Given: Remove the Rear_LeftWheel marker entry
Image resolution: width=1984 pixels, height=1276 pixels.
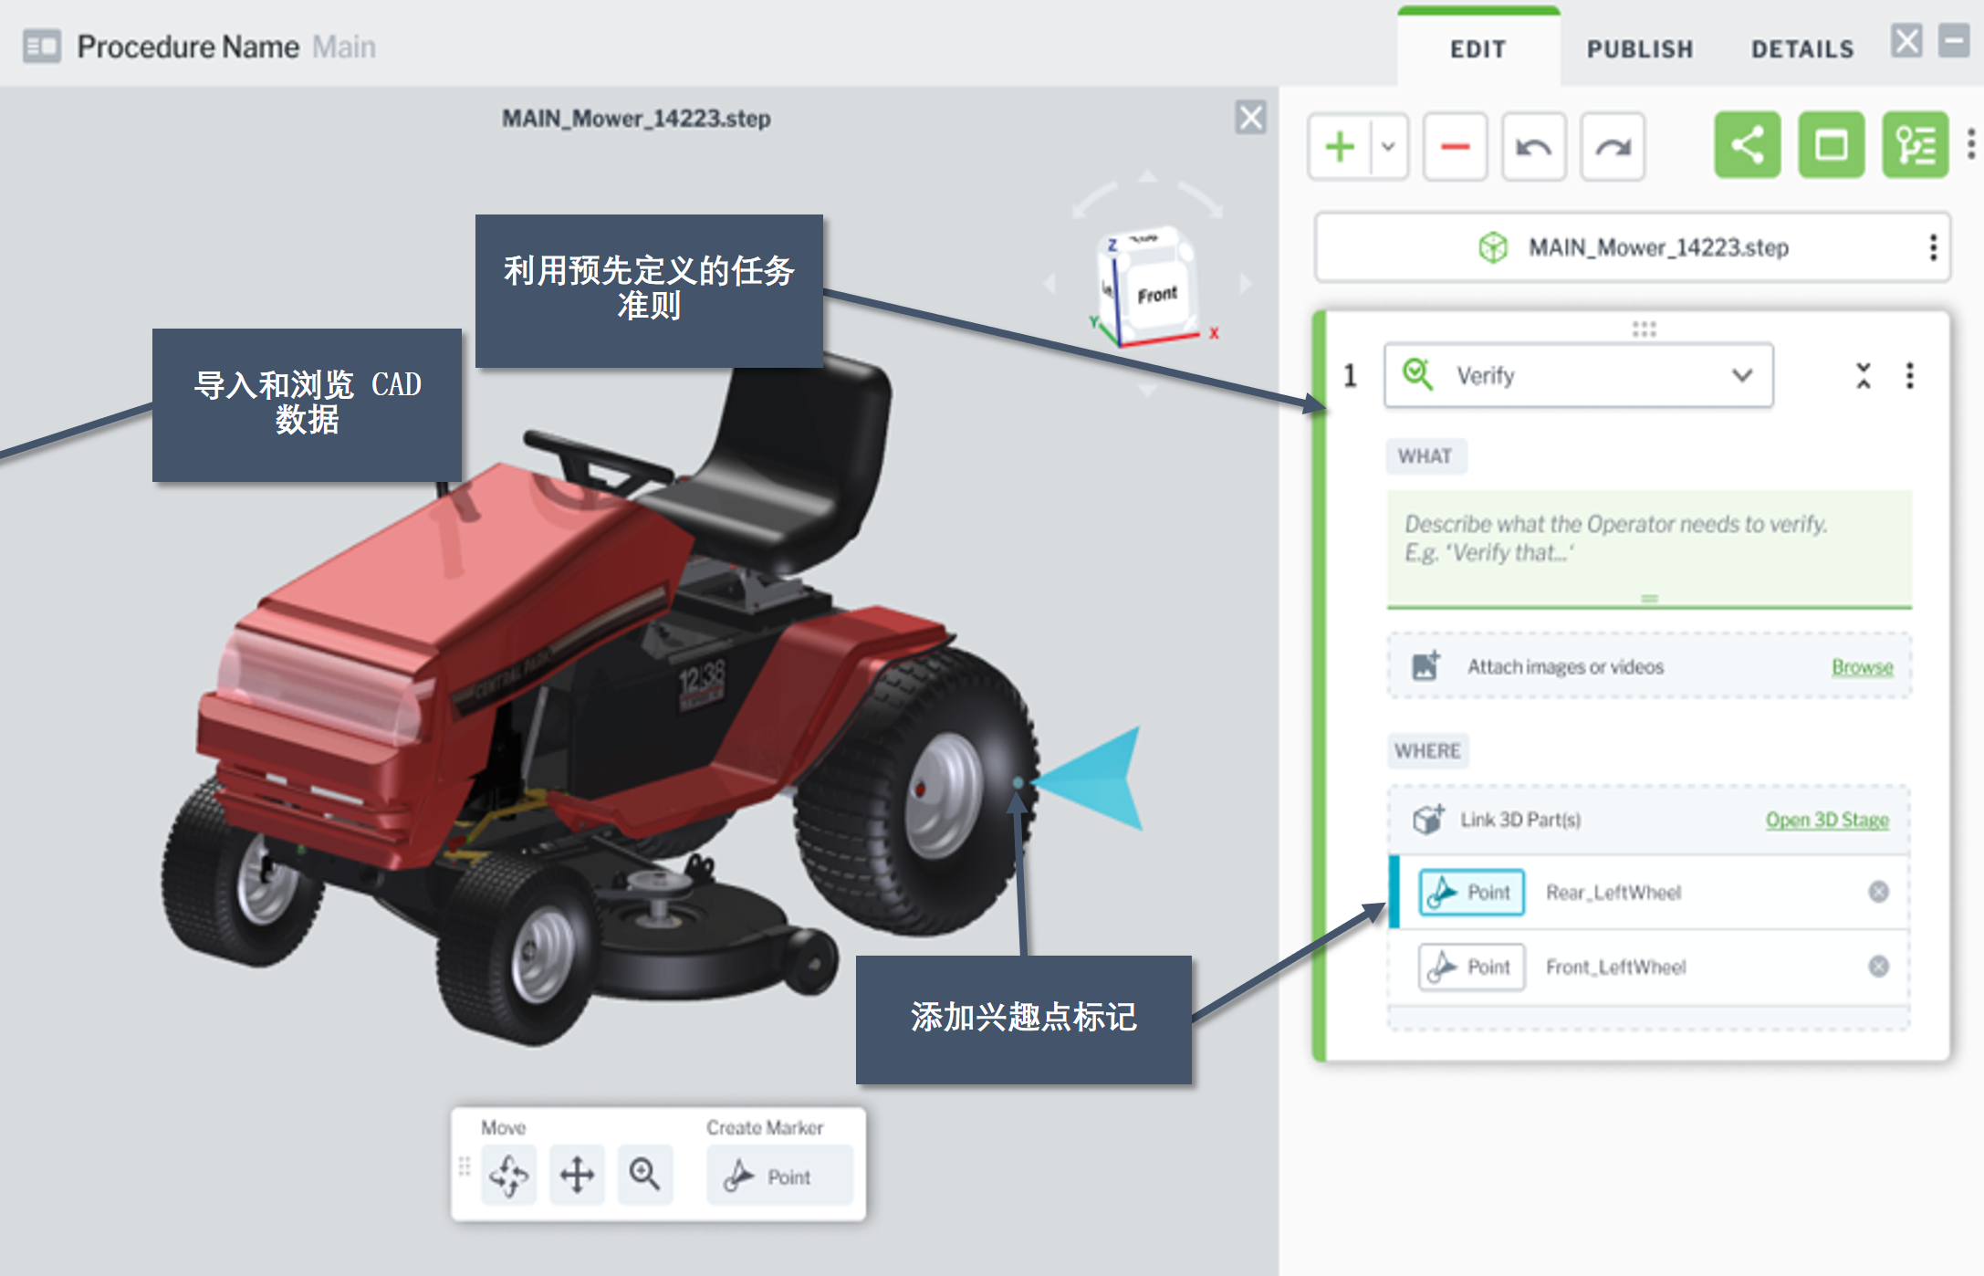Looking at the screenshot, I should [x=1878, y=892].
